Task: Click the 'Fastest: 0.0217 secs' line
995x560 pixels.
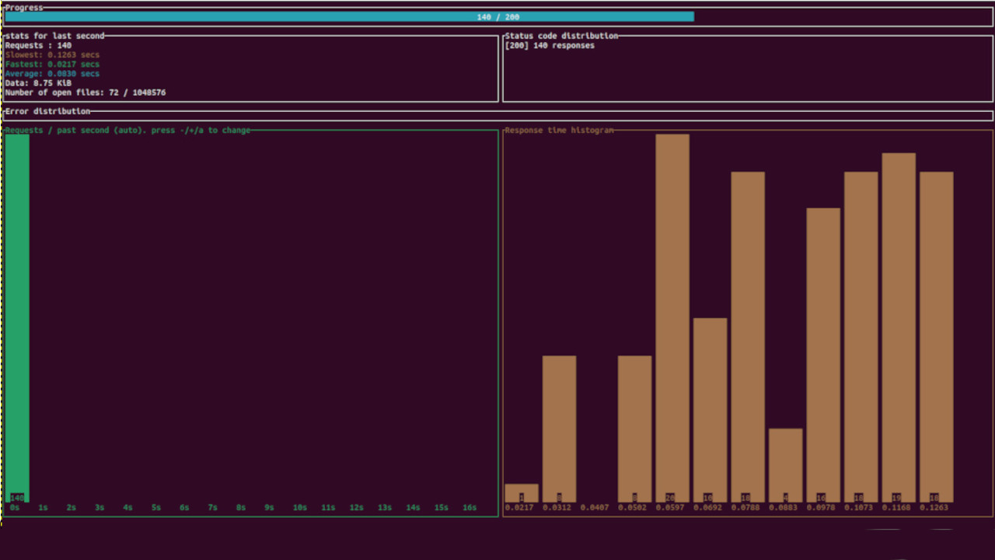Action: (x=52, y=65)
